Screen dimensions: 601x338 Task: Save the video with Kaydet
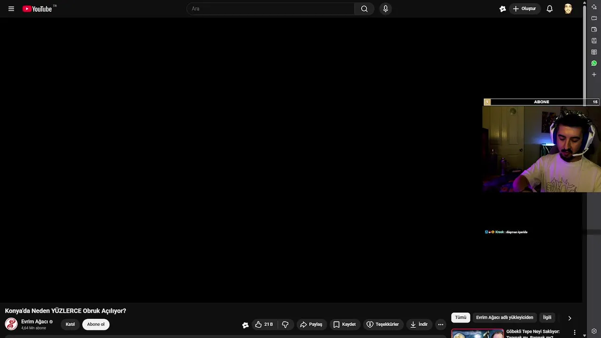coord(345,324)
